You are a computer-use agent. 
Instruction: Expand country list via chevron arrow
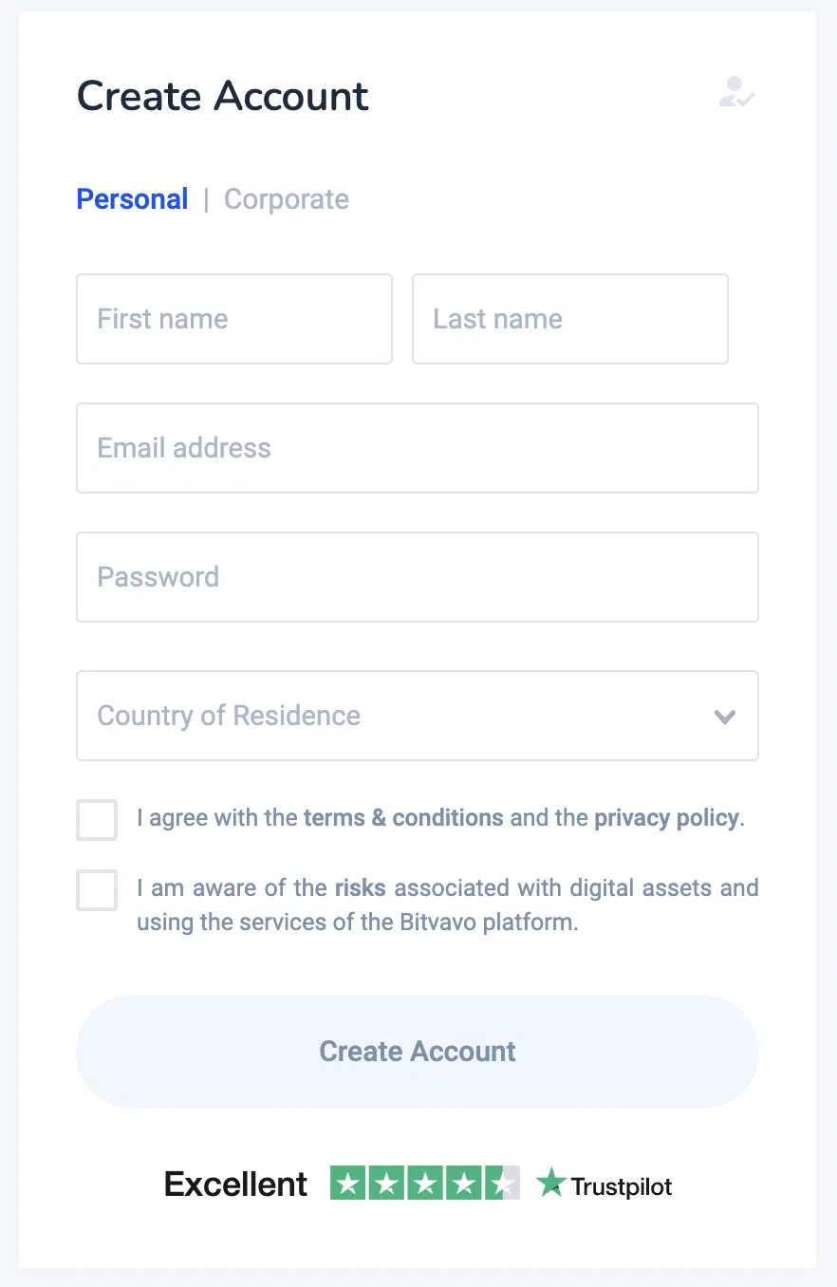[725, 717]
